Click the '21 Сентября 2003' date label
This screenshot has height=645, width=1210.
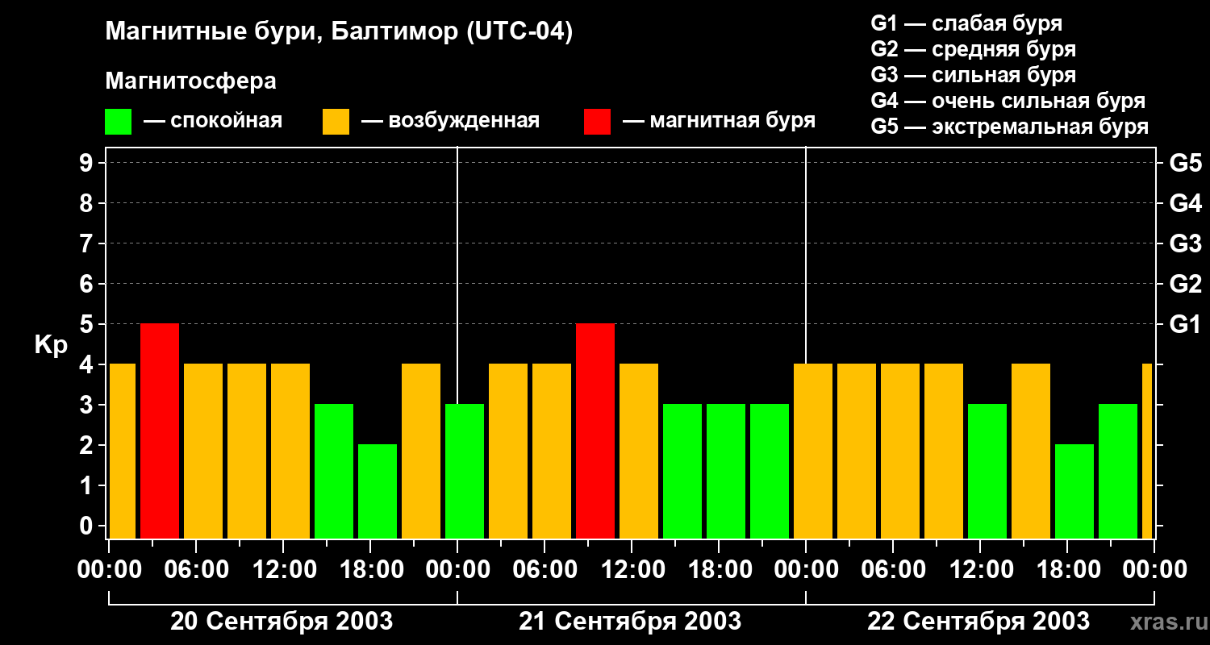coord(630,622)
